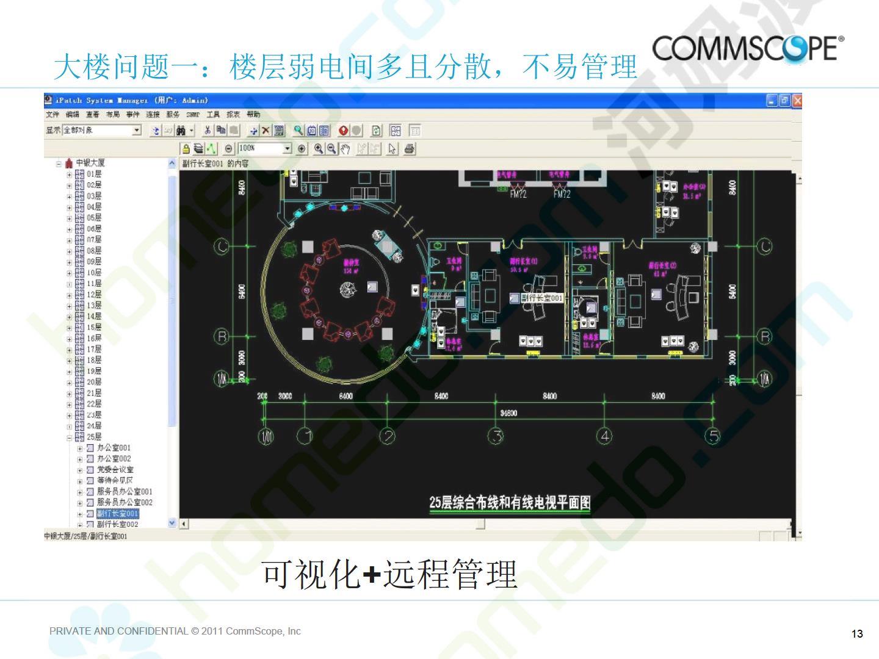Click the calendar icon after green magnifier
Screen dimensions: 879x659
point(311,131)
